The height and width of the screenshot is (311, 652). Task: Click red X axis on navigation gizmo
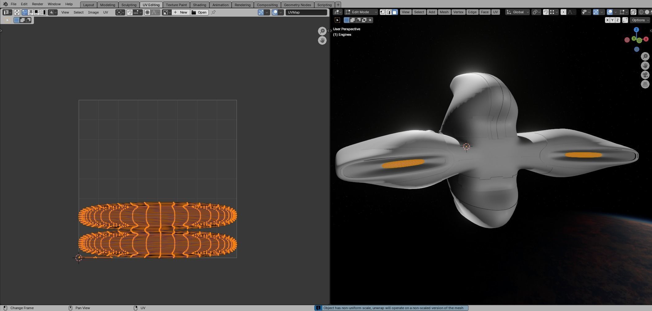point(646,39)
